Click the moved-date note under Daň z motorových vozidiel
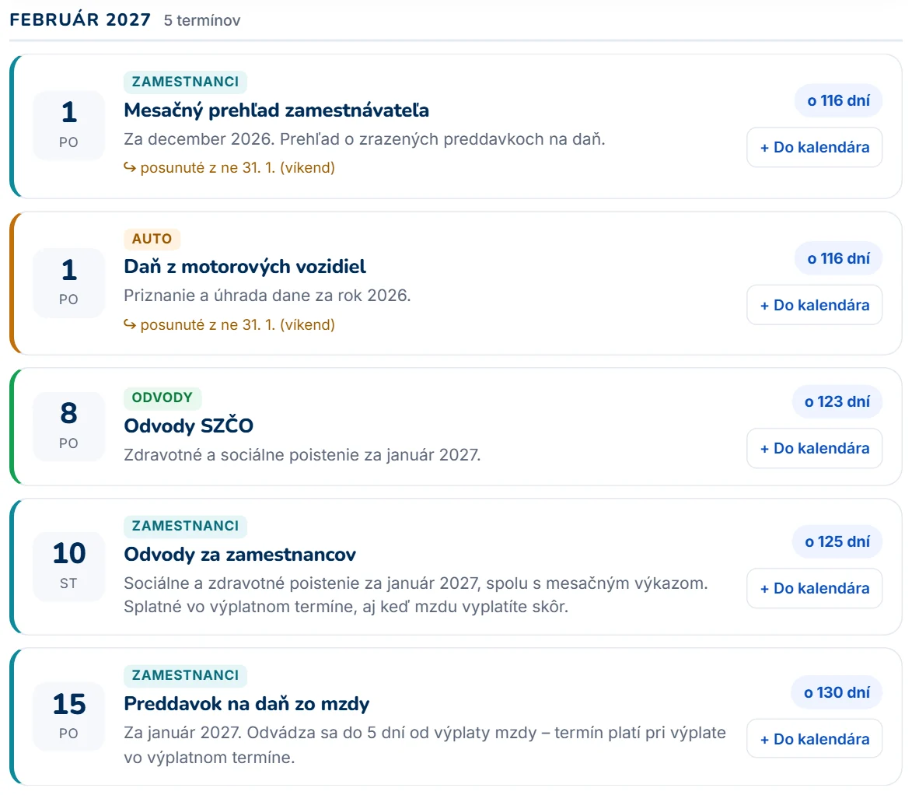The width and height of the screenshot is (912, 795). [x=229, y=324]
